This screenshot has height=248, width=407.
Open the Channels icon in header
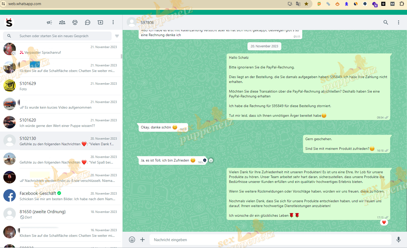point(88,22)
